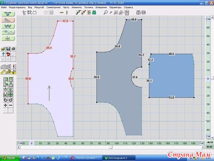Image resolution: width=214 pixels, height=161 pixels.
Task: Toggle the dense grid display icon
Action: coord(51,12)
